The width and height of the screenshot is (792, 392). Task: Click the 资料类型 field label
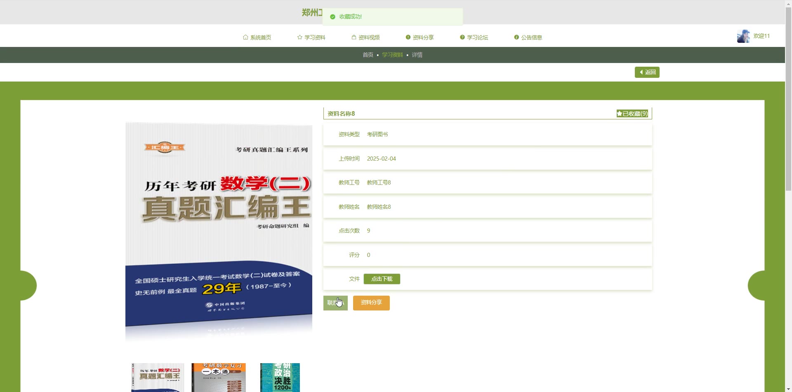(349, 134)
